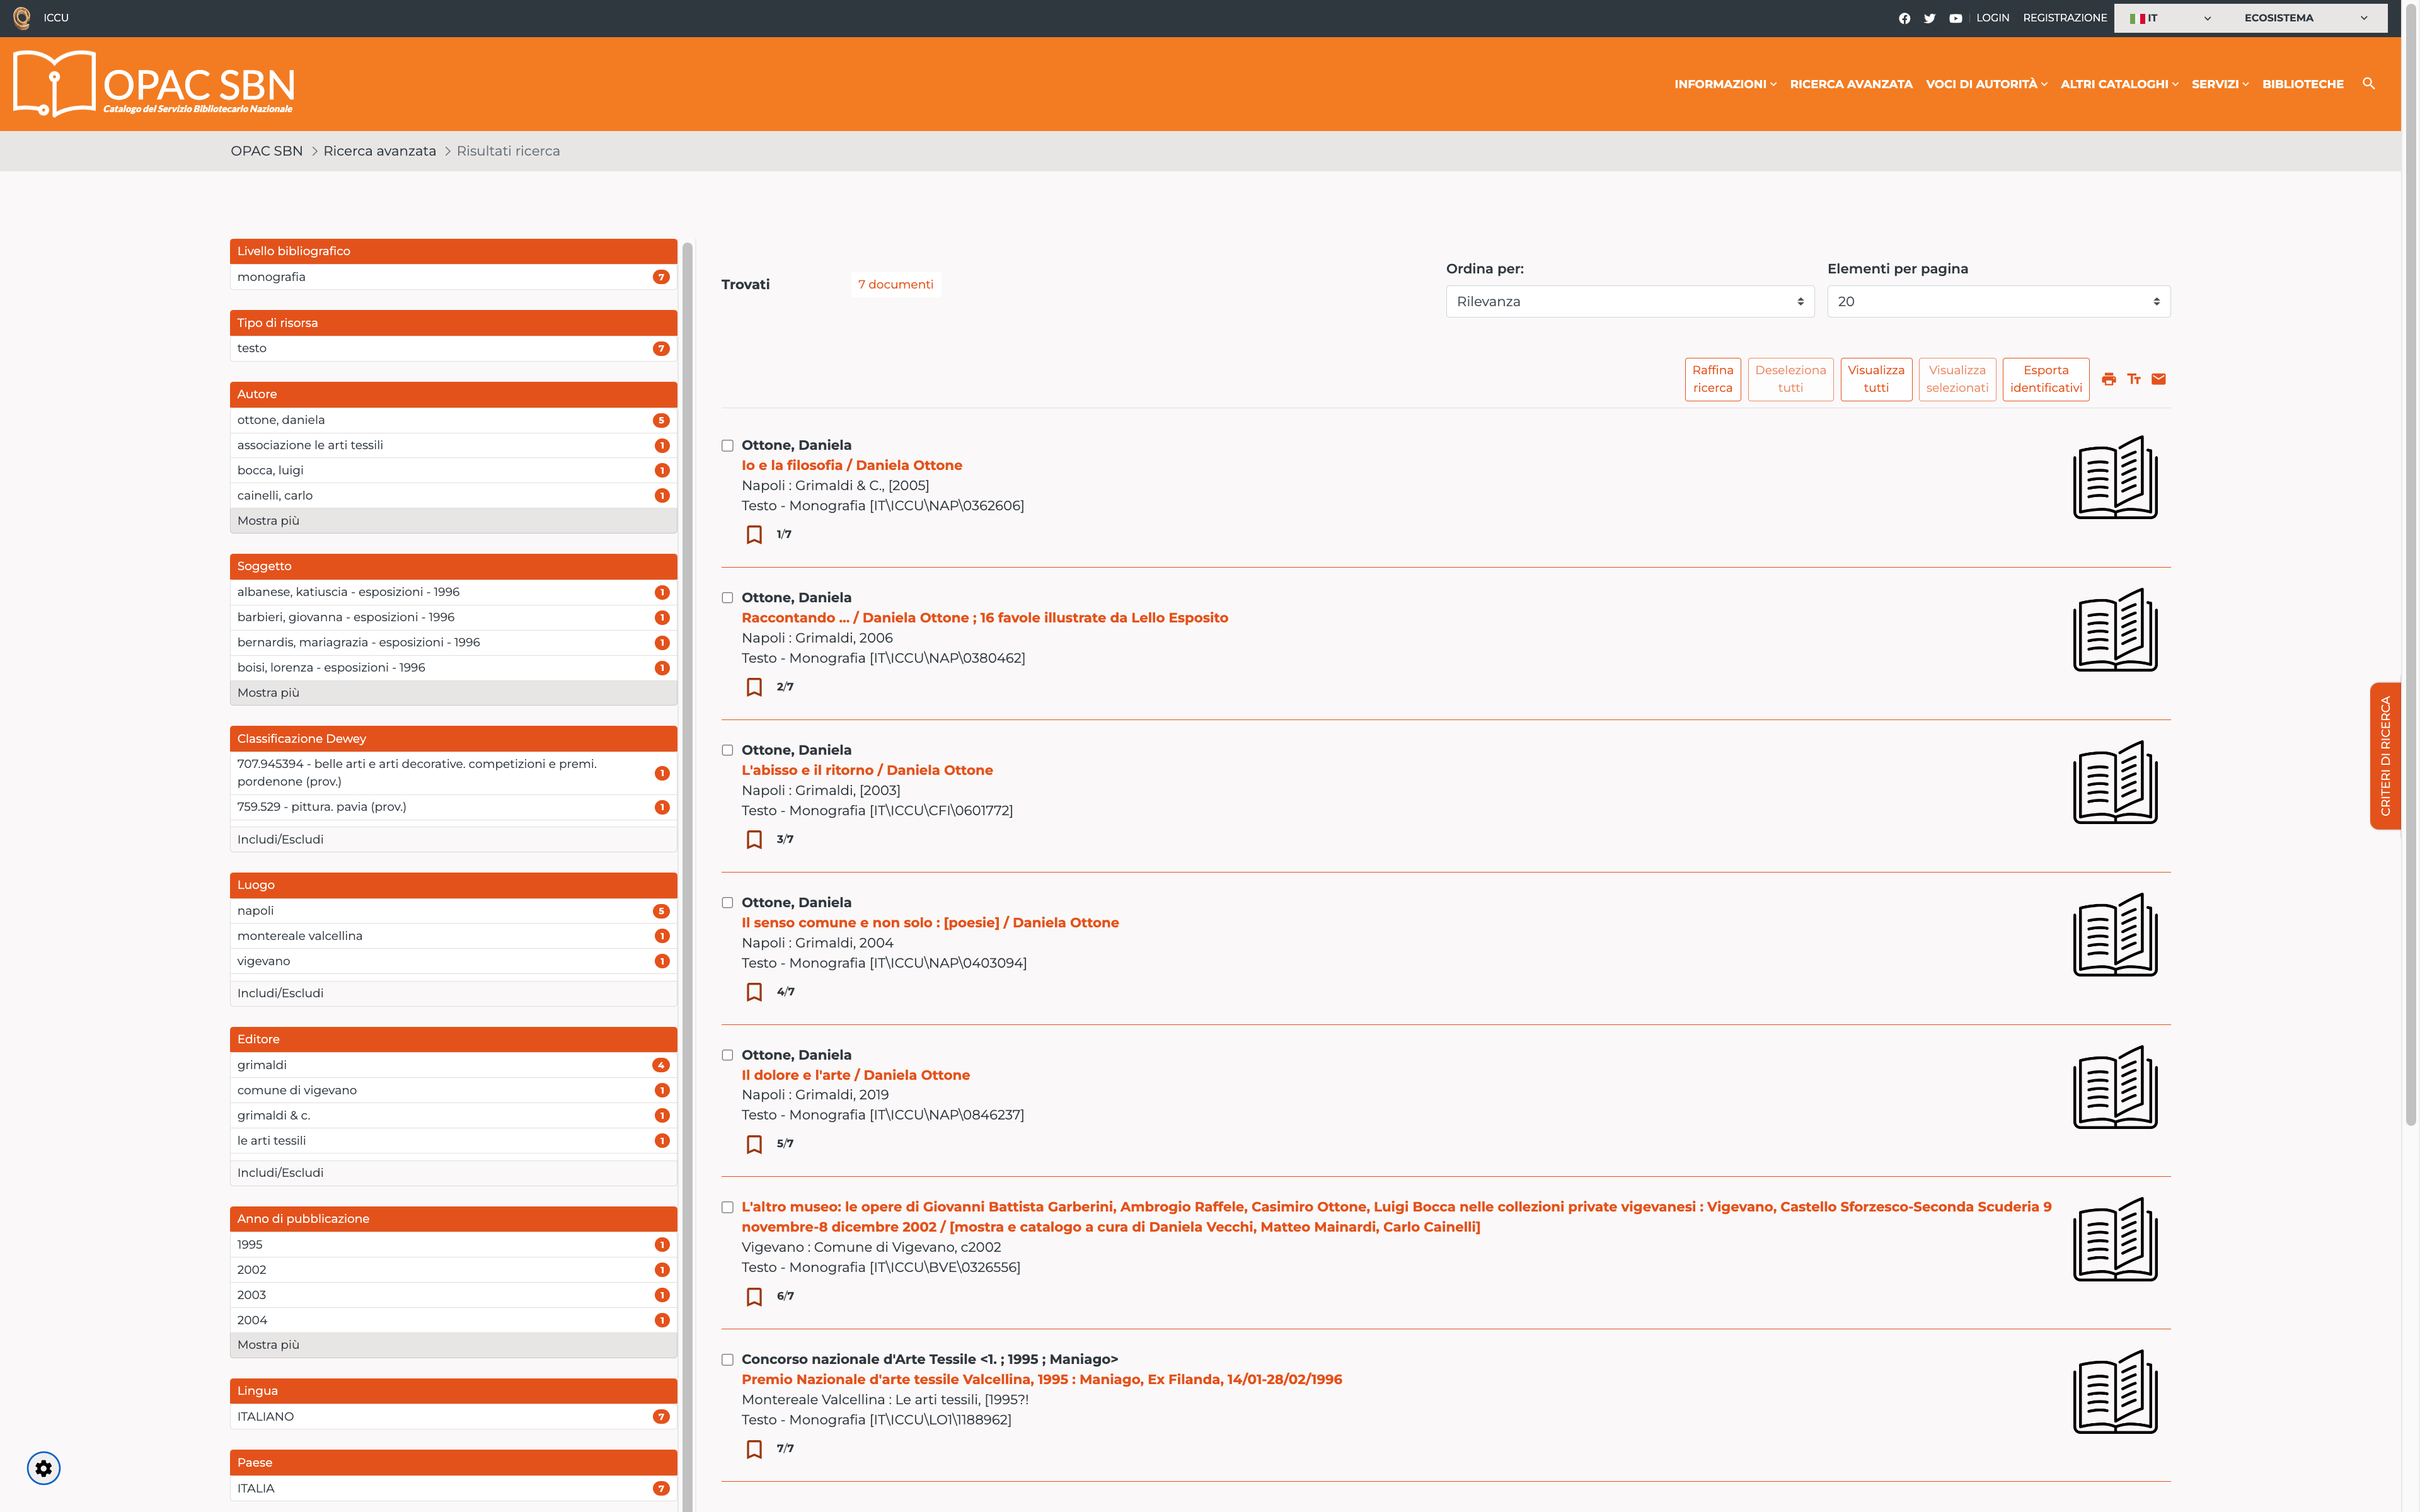Select checkbox for Il senso comune
This screenshot has height=1512, width=2420.
[727, 903]
